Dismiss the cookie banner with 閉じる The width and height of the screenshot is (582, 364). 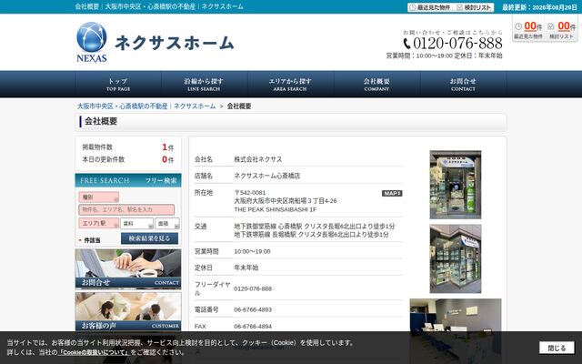click(x=557, y=348)
